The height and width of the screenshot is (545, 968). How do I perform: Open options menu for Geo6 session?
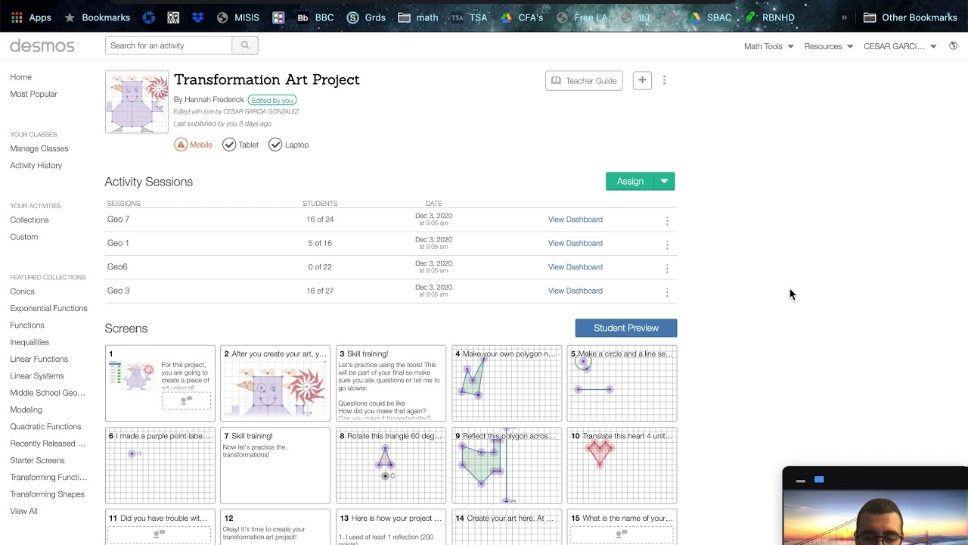coord(667,268)
